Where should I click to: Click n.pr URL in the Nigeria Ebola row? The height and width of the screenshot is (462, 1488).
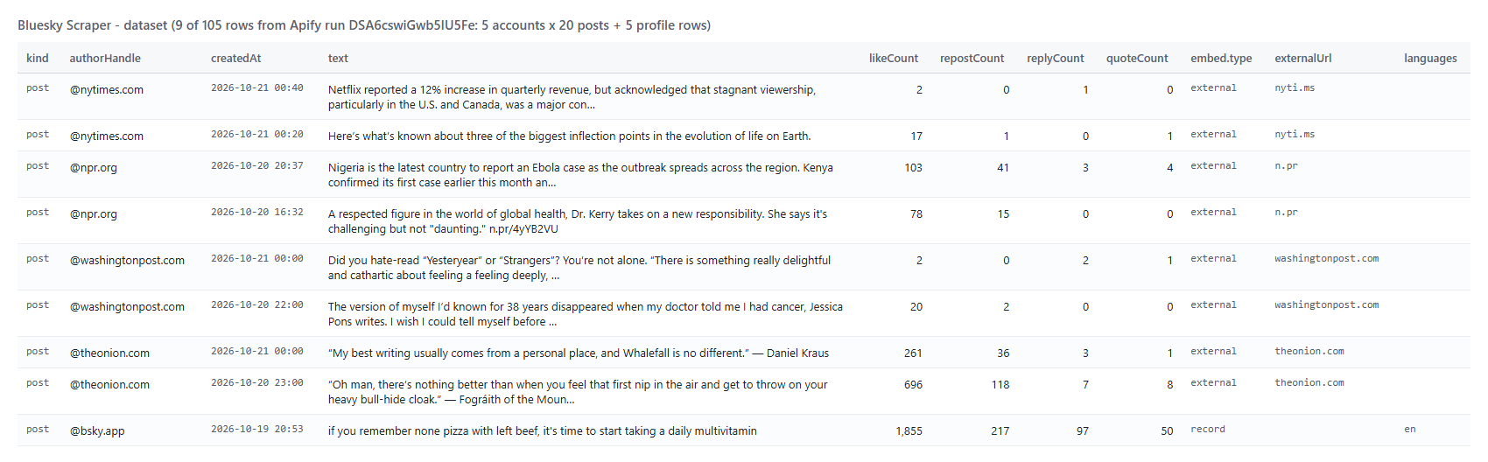click(1286, 166)
